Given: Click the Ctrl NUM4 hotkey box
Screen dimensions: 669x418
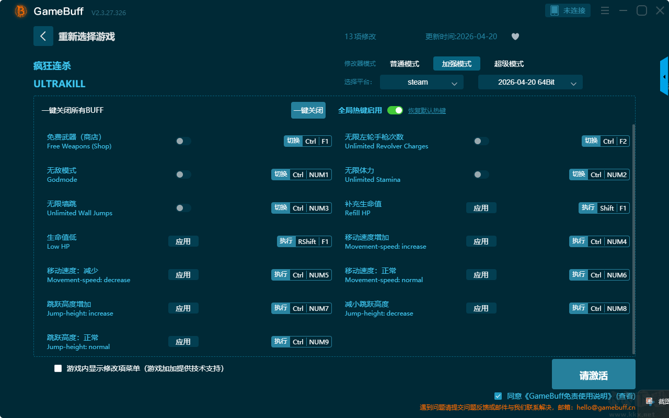Looking at the screenshot, I should point(599,241).
